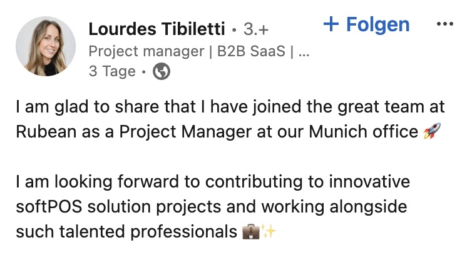
Task: Click the rocket emoji in the post
Action: (432, 132)
